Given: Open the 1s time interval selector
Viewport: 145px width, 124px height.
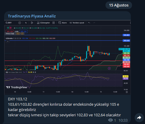Looking at the screenshot, I should pyautogui.click(x=26, y=23).
